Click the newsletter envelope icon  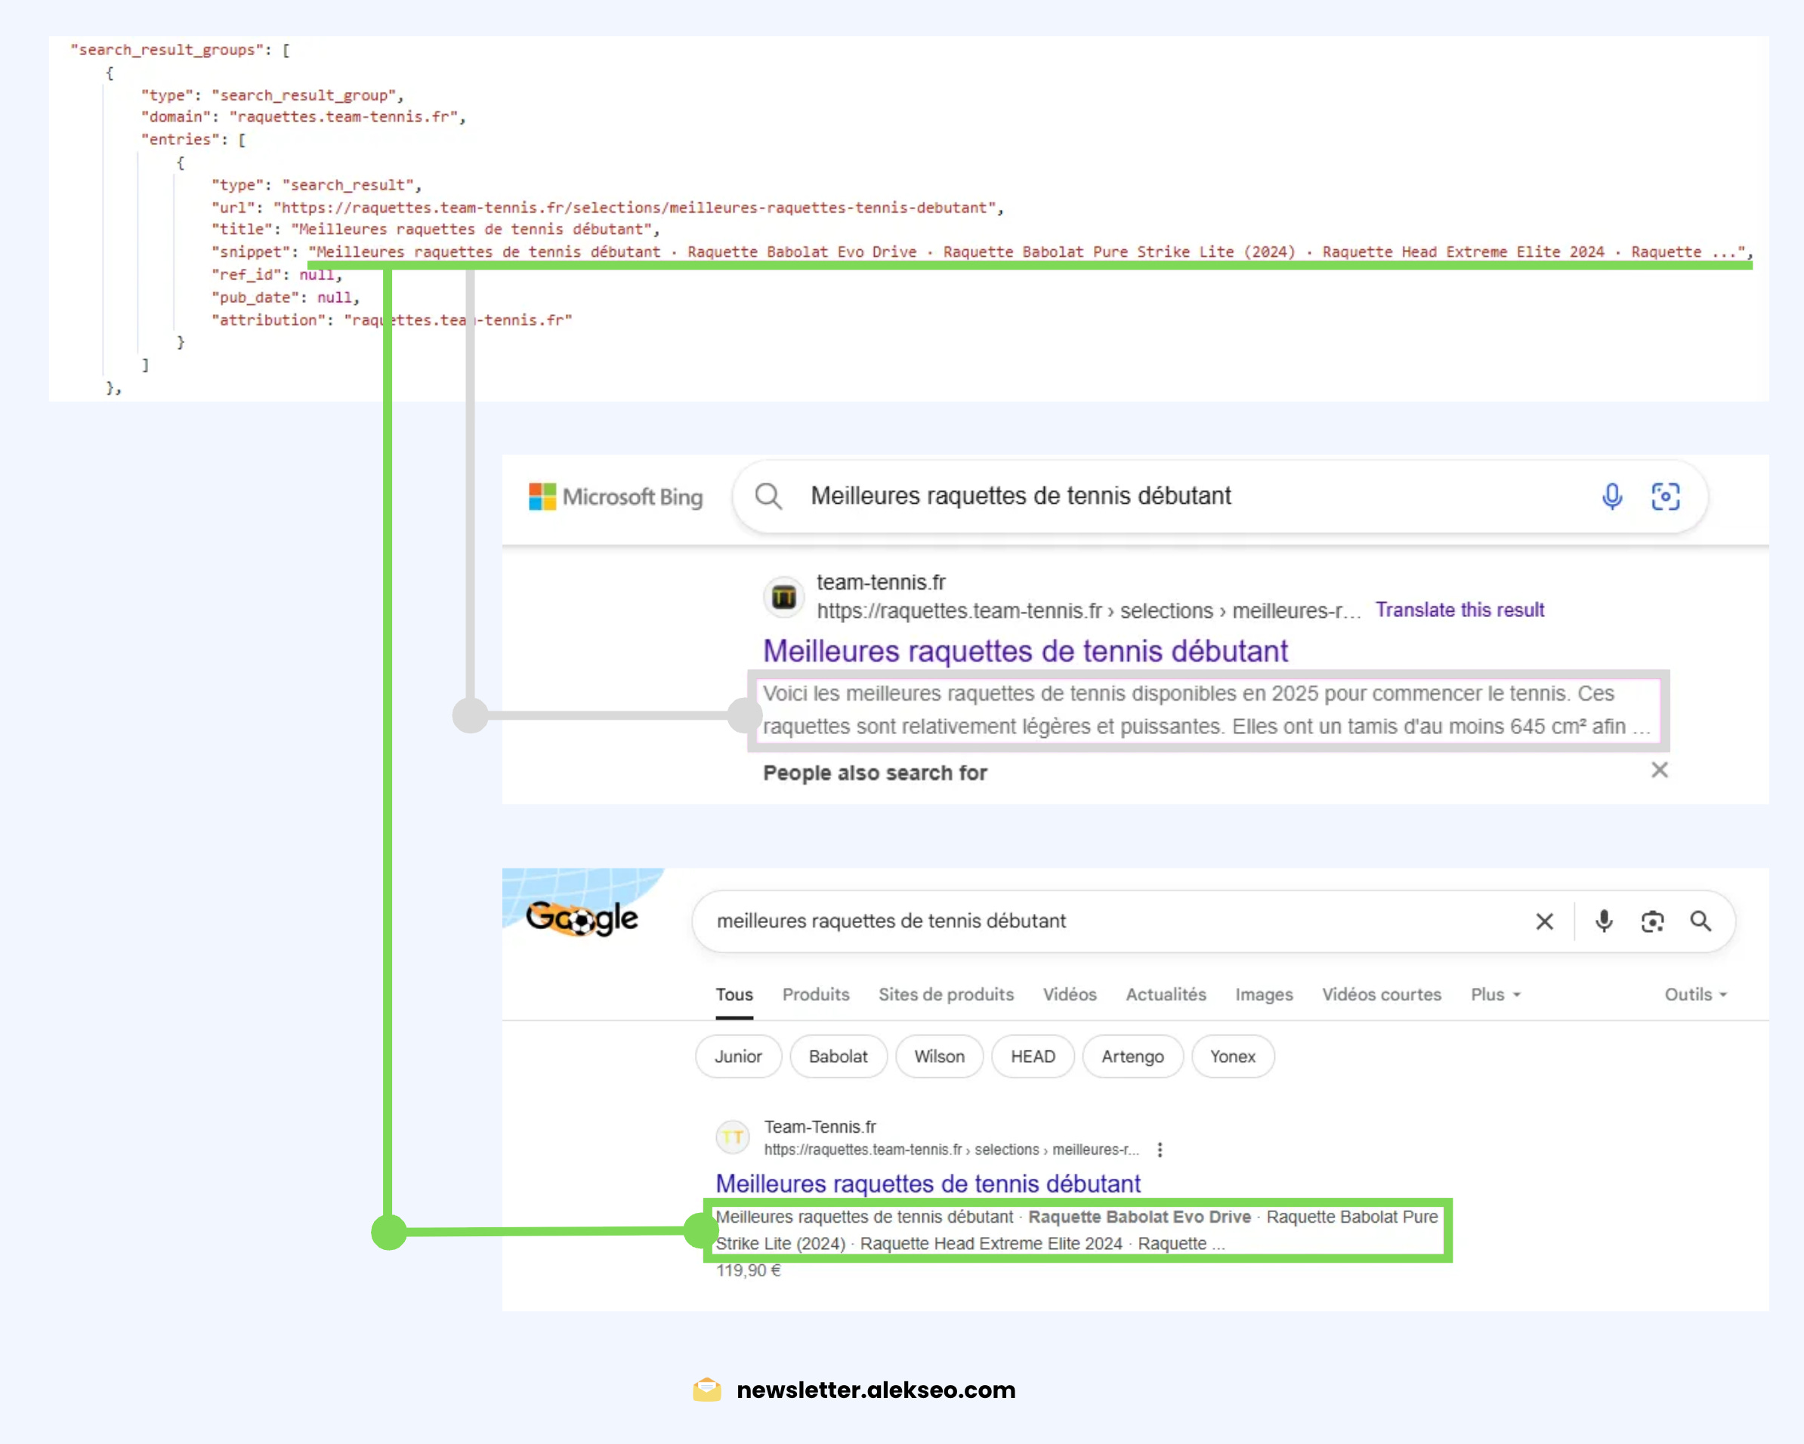tap(707, 1390)
